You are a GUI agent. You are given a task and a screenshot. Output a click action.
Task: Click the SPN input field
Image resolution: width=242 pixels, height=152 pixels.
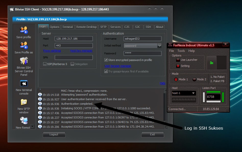tap(74, 57)
